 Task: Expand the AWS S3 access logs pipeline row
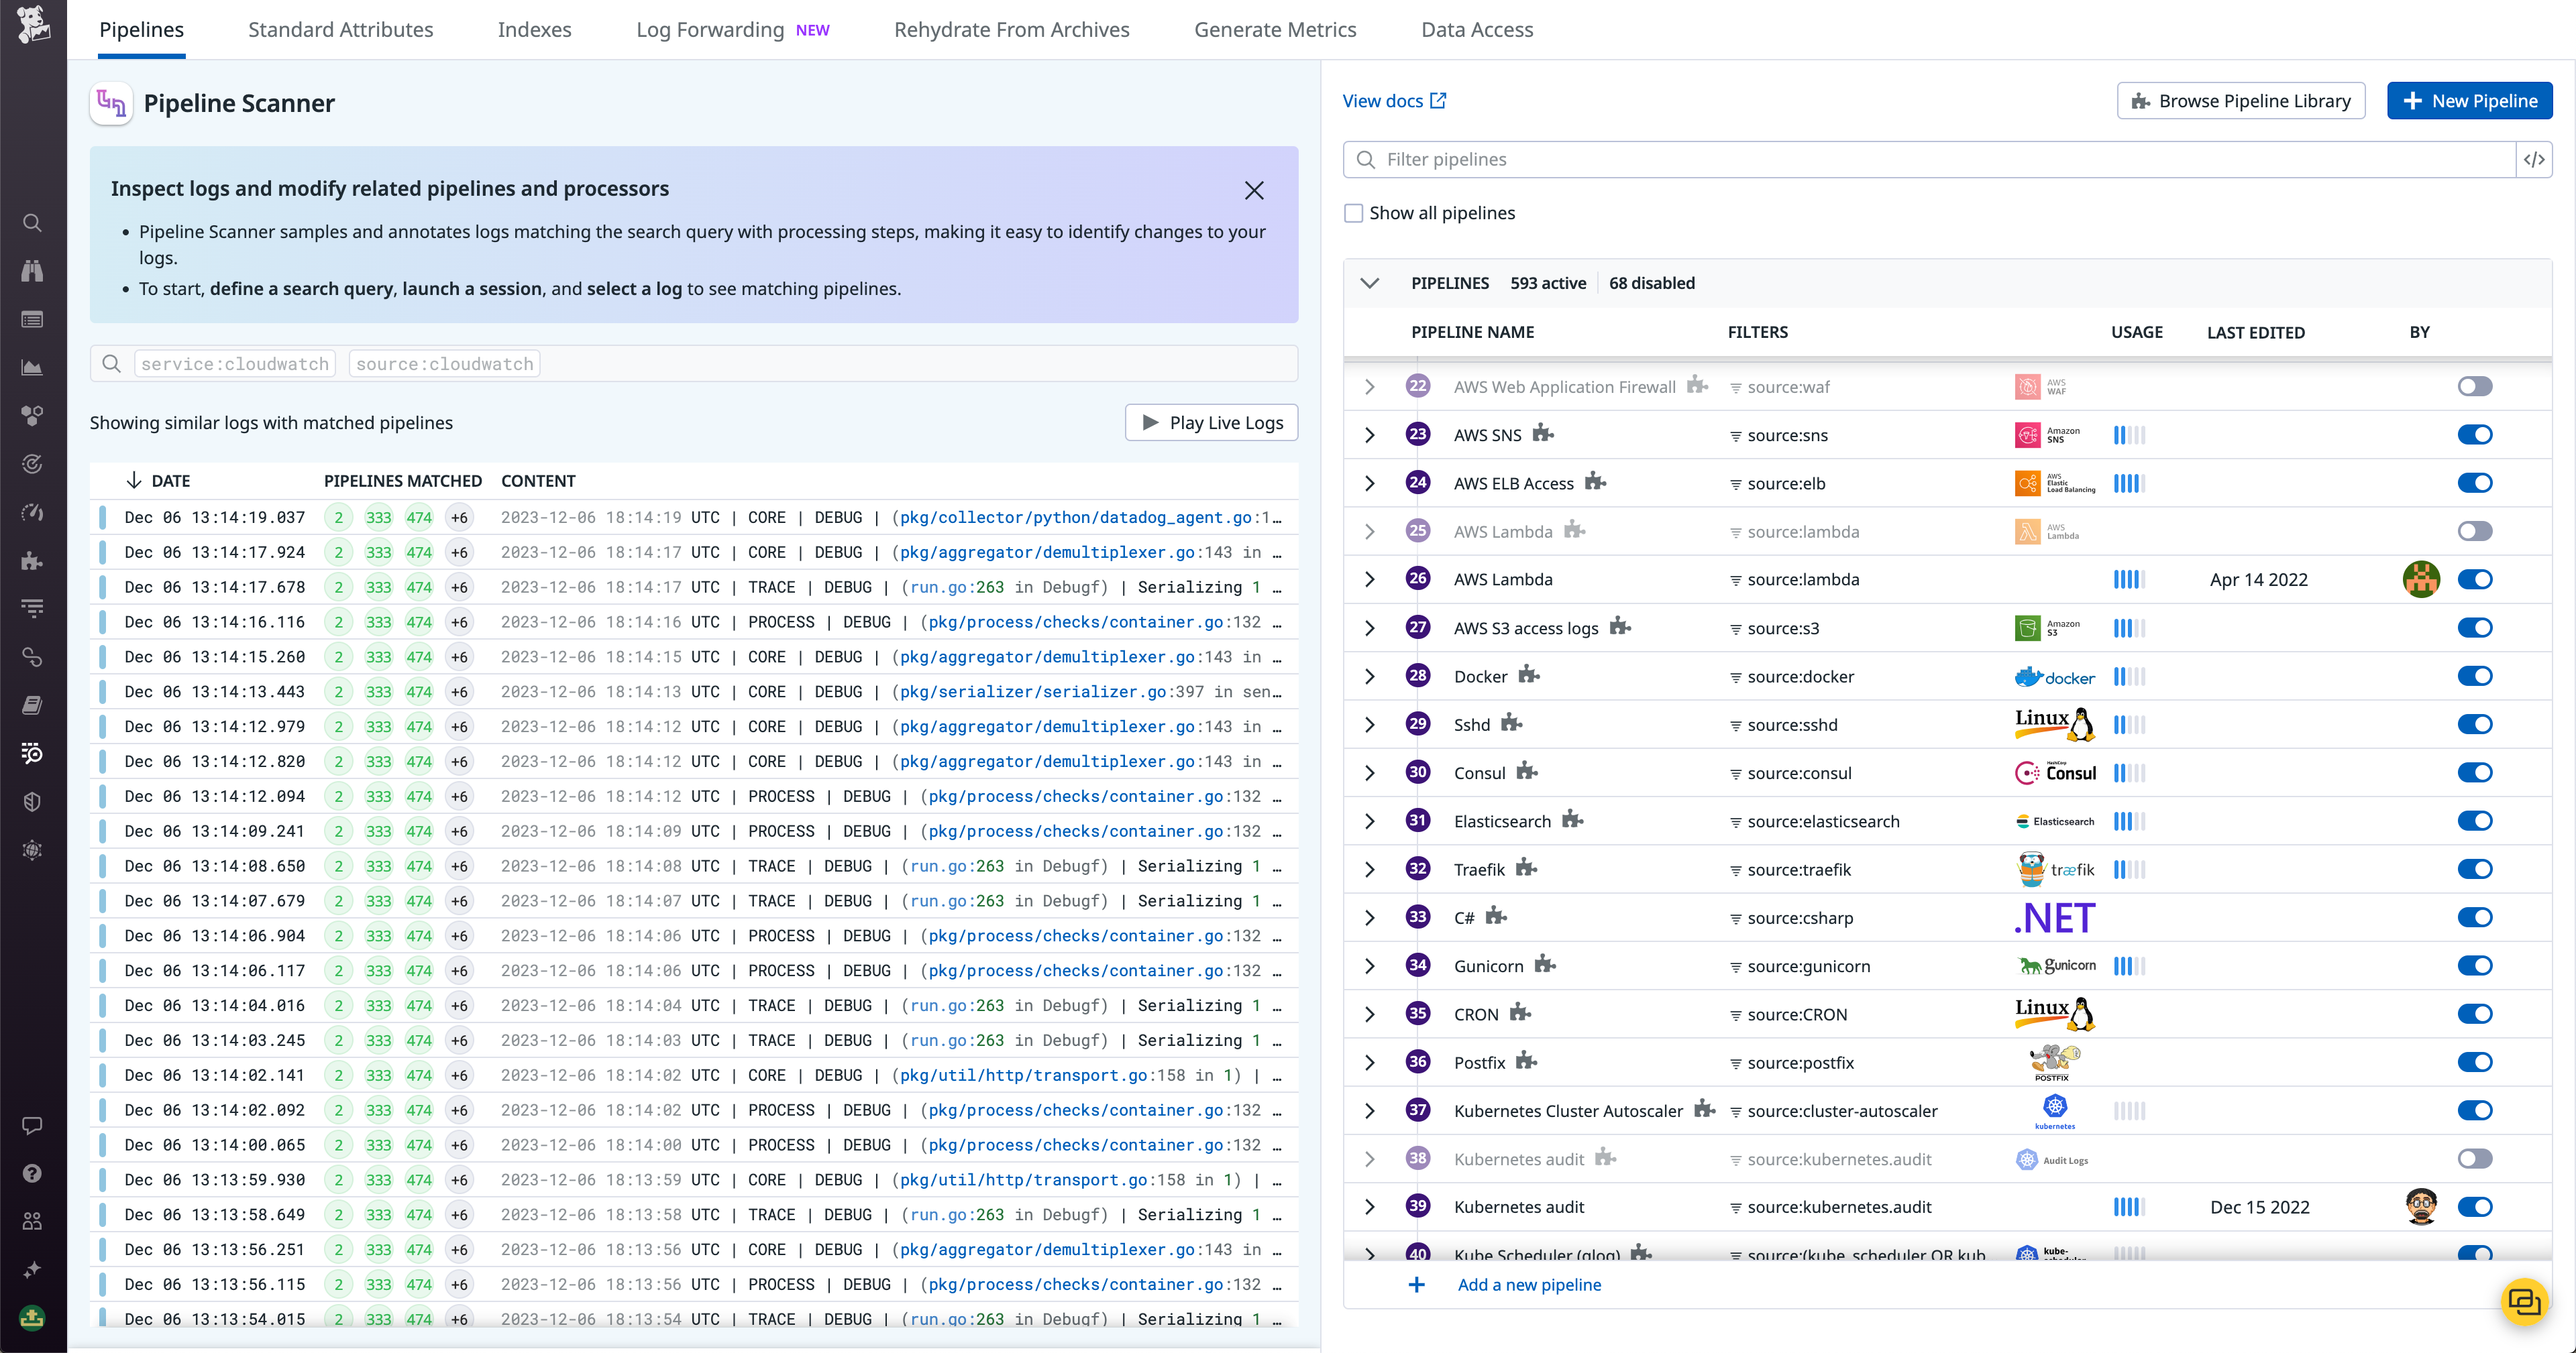[1370, 628]
